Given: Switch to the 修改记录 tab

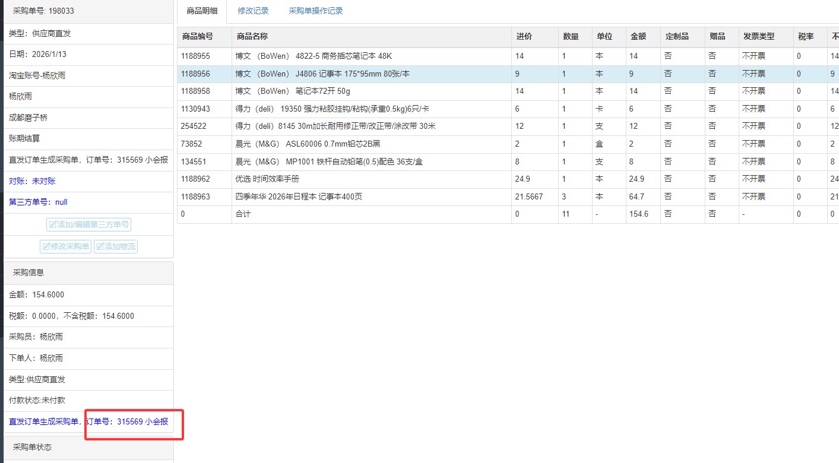Looking at the screenshot, I should pos(253,11).
